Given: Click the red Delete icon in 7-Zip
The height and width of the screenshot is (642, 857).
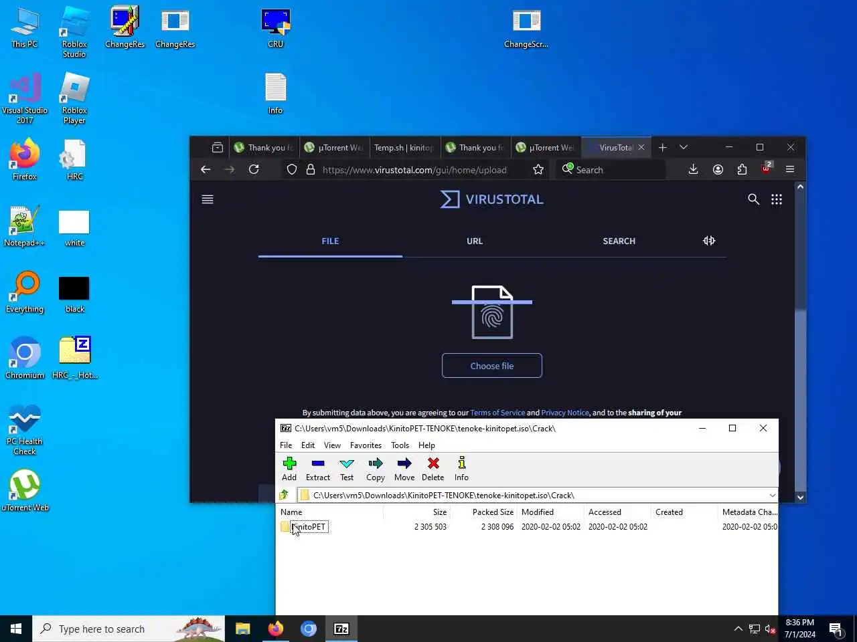Looking at the screenshot, I should 433,469.
